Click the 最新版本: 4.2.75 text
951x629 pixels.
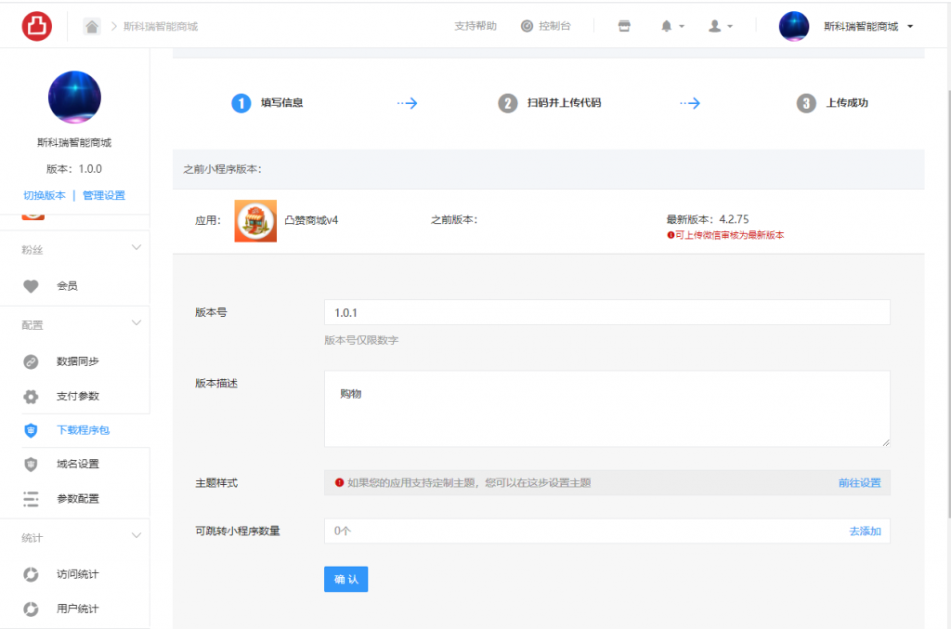point(707,219)
